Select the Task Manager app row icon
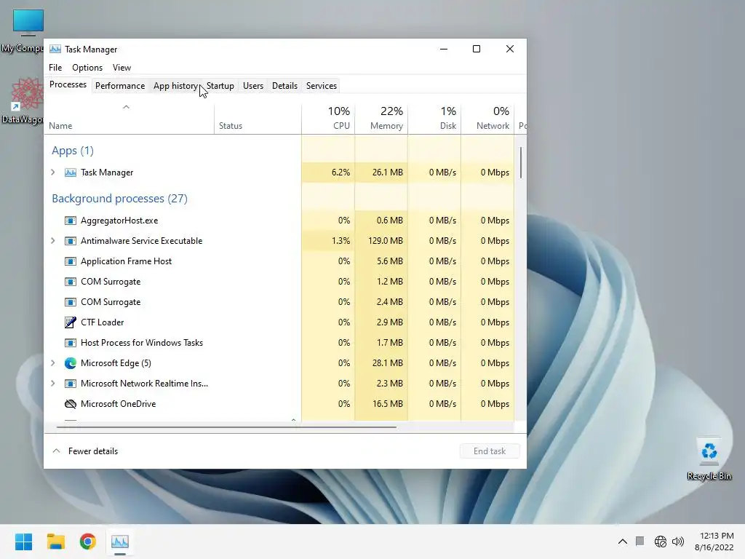 click(71, 173)
